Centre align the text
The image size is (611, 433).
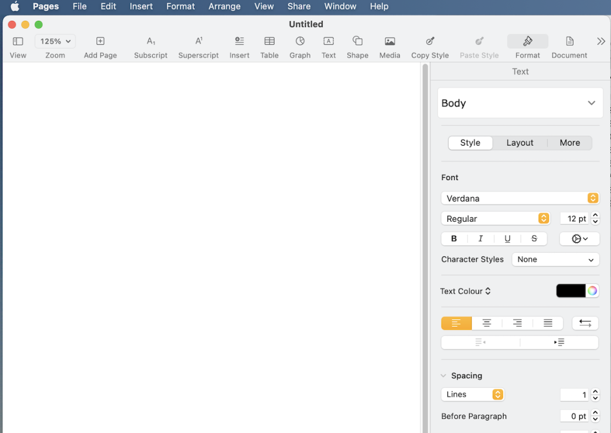click(x=487, y=323)
